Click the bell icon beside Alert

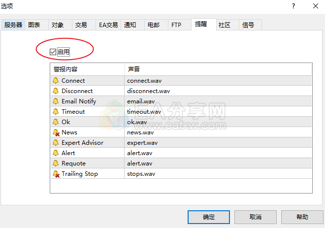click(x=56, y=153)
